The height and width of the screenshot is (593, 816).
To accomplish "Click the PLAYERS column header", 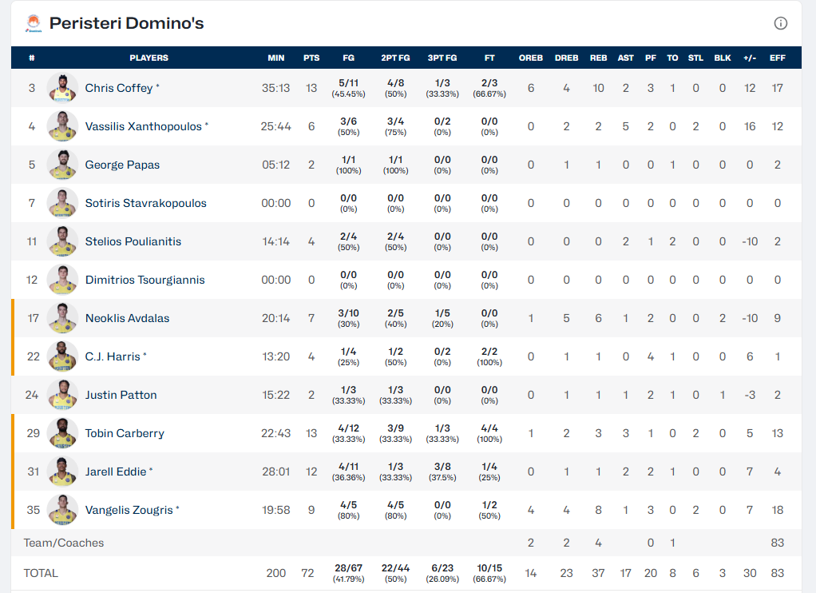I will [149, 58].
